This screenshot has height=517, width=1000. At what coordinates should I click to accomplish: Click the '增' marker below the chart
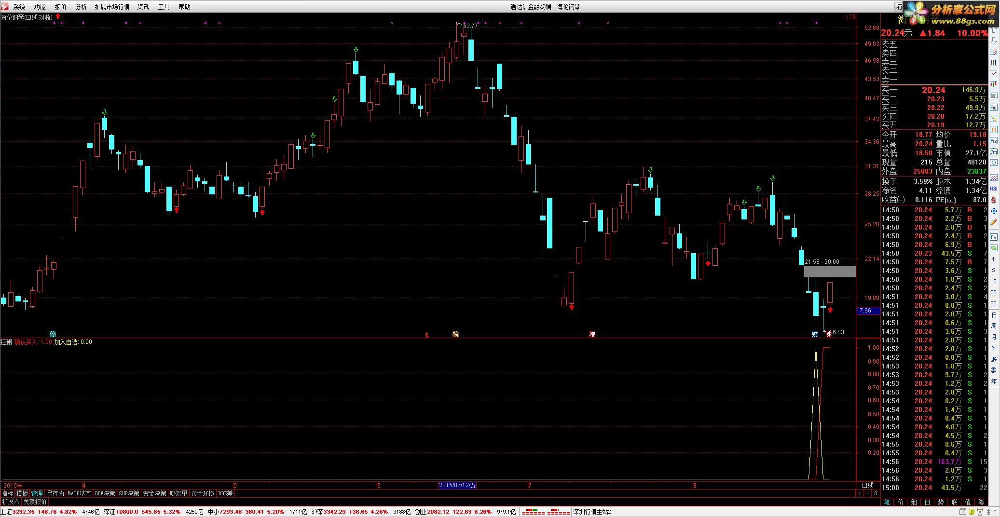[x=592, y=334]
